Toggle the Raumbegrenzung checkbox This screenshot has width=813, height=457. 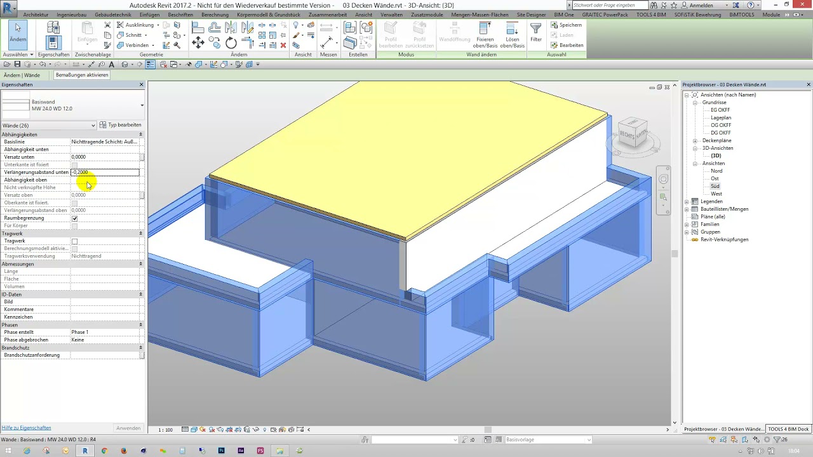coord(74,218)
